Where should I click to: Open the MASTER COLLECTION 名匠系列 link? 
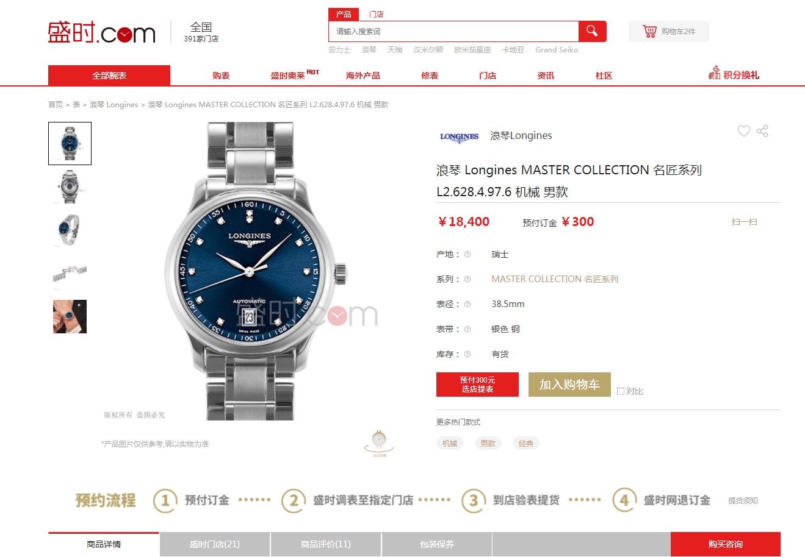tap(555, 279)
